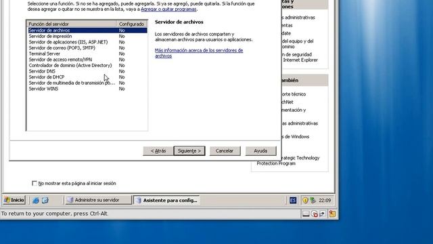Click the yellow security shield tray icon
Screen dimensions: 433x244
pyautogui.click(x=305, y=200)
